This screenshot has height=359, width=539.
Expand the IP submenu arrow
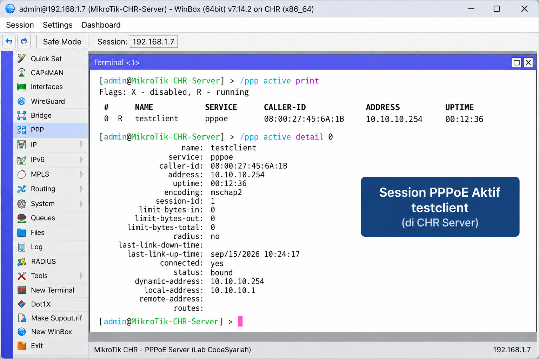coord(81,144)
